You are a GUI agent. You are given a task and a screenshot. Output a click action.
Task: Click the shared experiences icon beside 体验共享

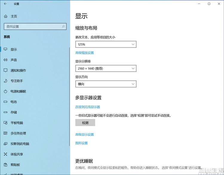click(5, 154)
